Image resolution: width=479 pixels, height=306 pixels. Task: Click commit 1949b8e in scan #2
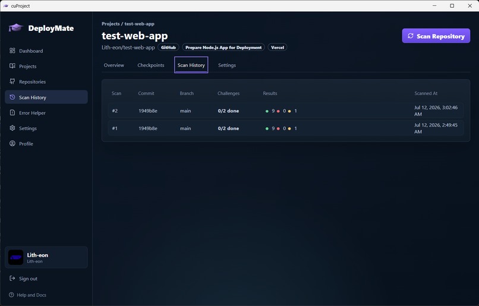(x=148, y=111)
